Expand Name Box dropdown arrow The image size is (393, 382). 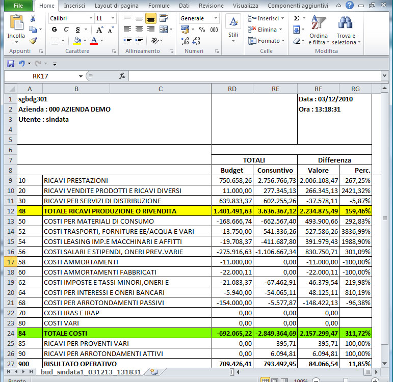[81, 76]
